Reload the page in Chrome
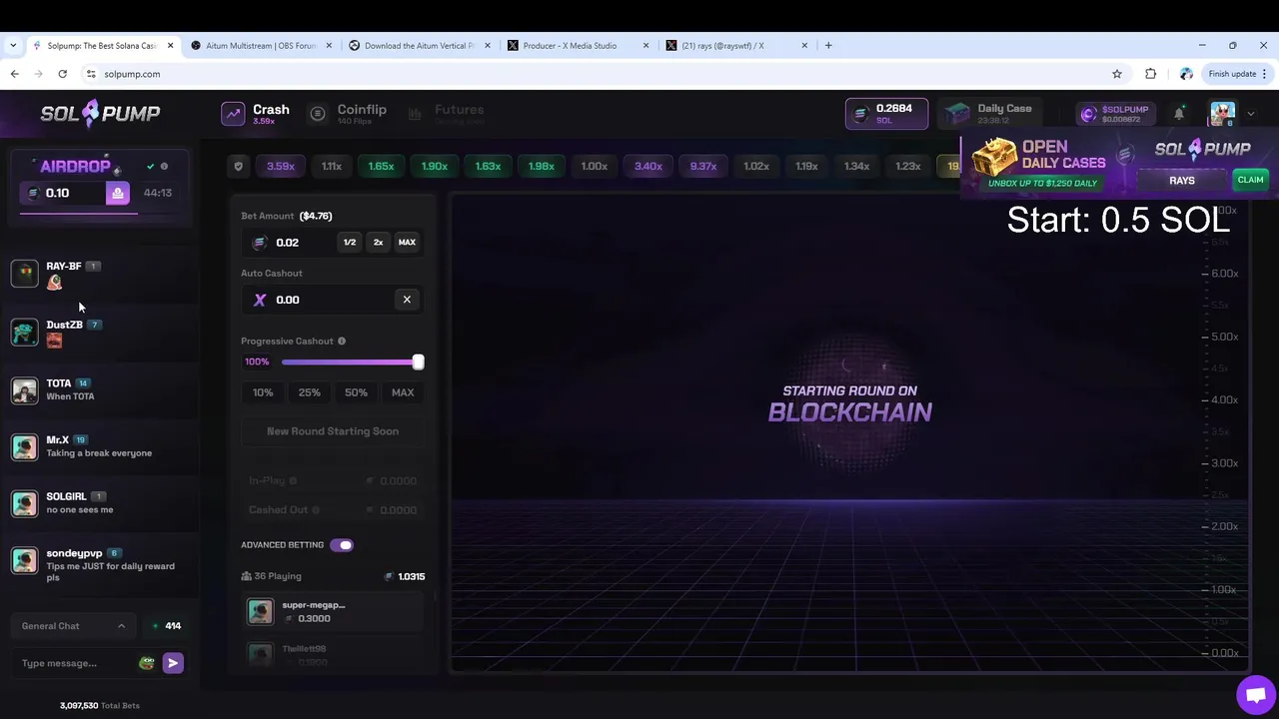 point(62,74)
